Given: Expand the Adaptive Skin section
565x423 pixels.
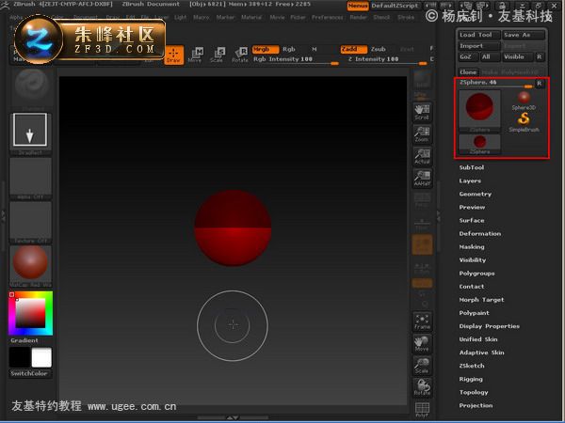Looking at the screenshot, I should (x=481, y=352).
